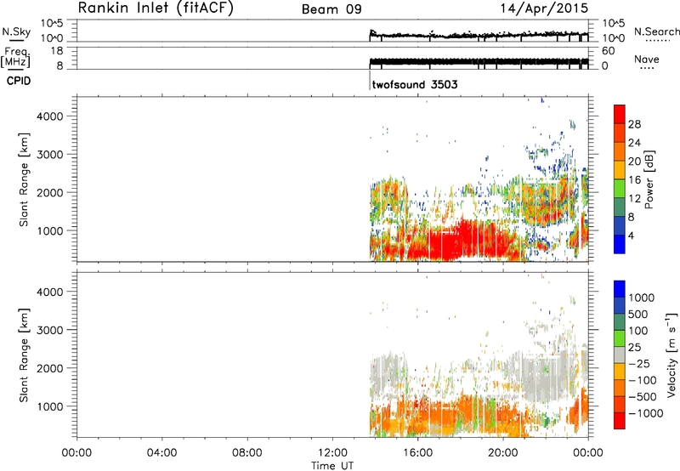
Task: Click the 'twofsound 3503' CPID text
Action: pos(415,84)
